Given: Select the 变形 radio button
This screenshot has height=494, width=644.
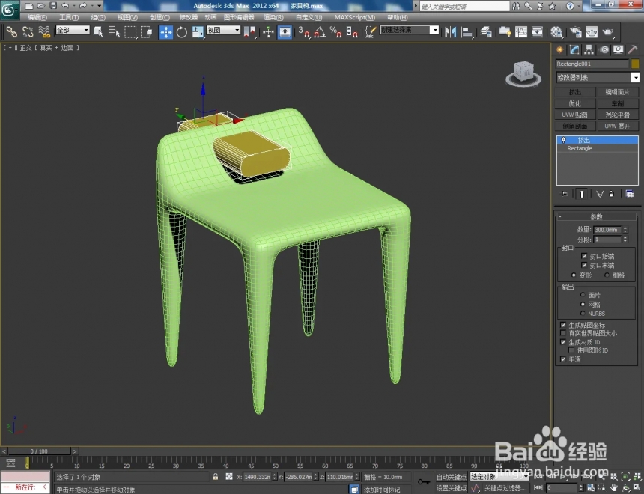Looking at the screenshot, I should coord(574,275).
